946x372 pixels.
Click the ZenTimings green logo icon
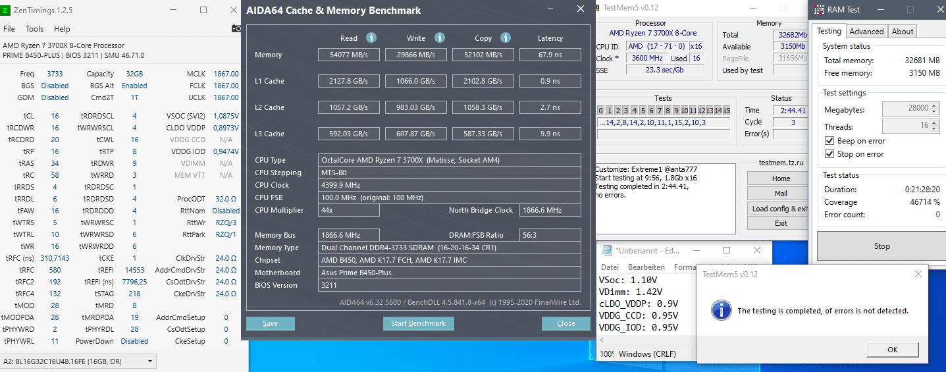point(5,11)
